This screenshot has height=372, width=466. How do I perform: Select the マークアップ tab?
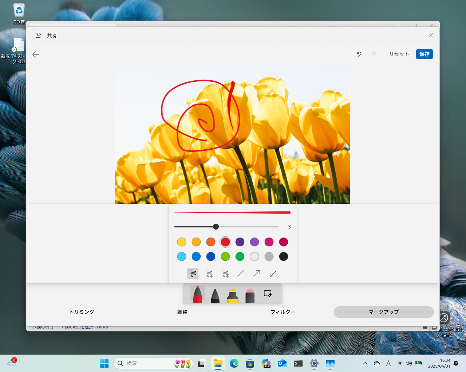384,312
